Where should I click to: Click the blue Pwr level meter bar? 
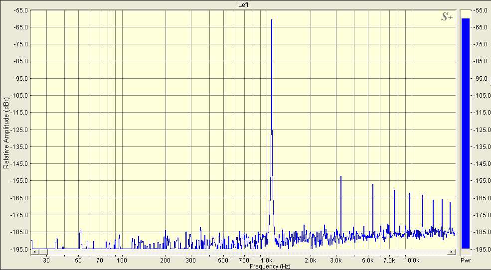pyautogui.click(x=465, y=134)
